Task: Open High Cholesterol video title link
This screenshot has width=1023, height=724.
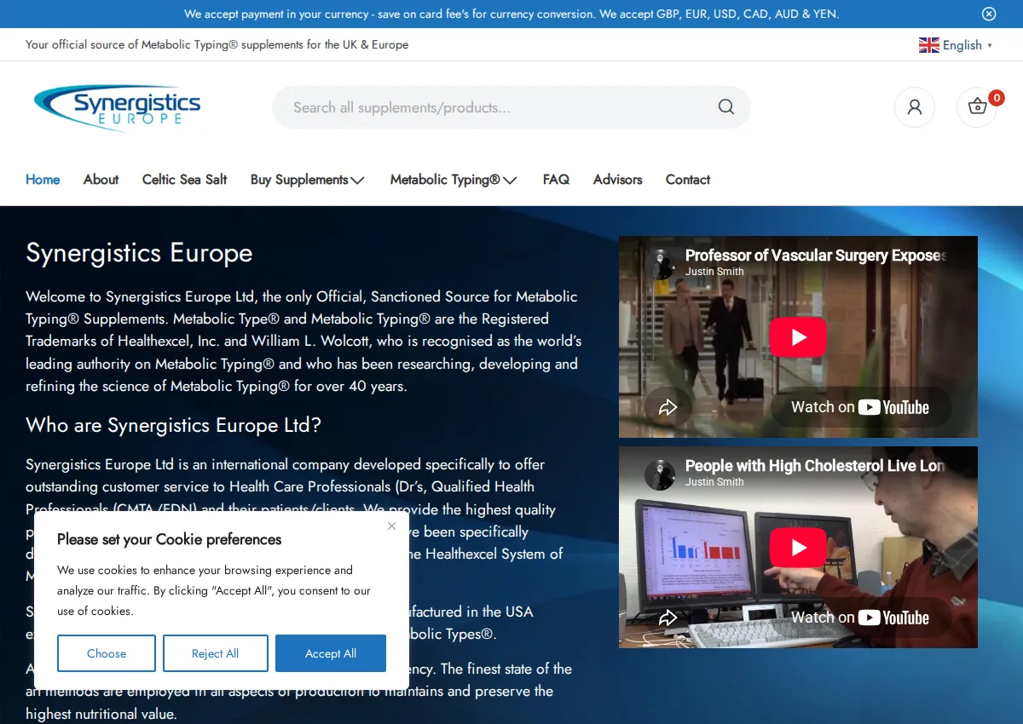Action: pyautogui.click(x=815, y=466)
